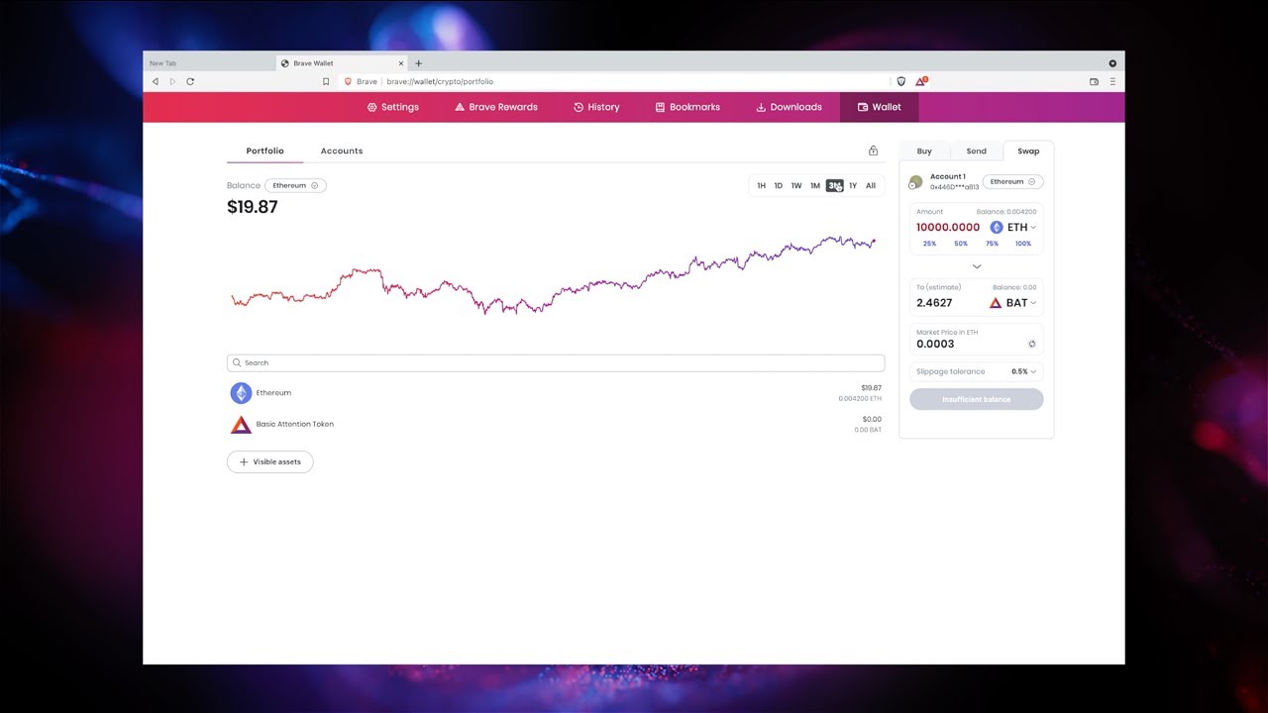Select the 1H chart timeframe
The height and width of the screenshot is (713, 1268).
761,185
